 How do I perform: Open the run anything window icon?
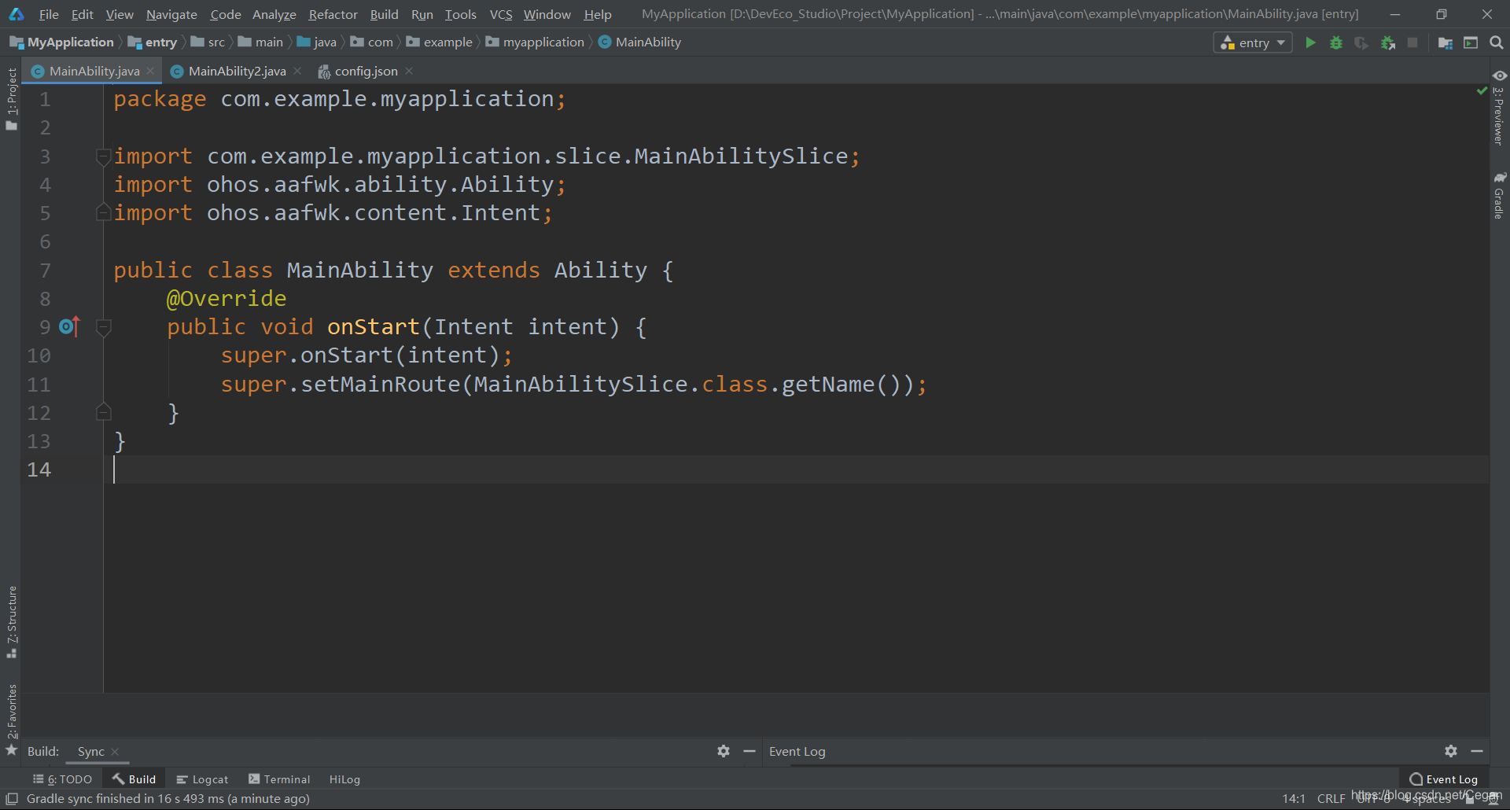(x=1471, y=42)
